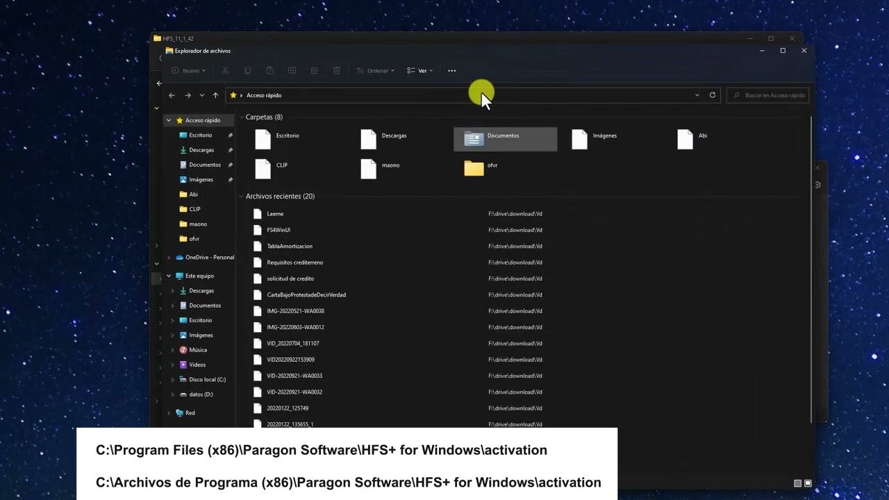Image resolution: width=889 pixels, height=500 pixels.
Task: Select ofvr folder in sidebar
Action: [194, 239]
